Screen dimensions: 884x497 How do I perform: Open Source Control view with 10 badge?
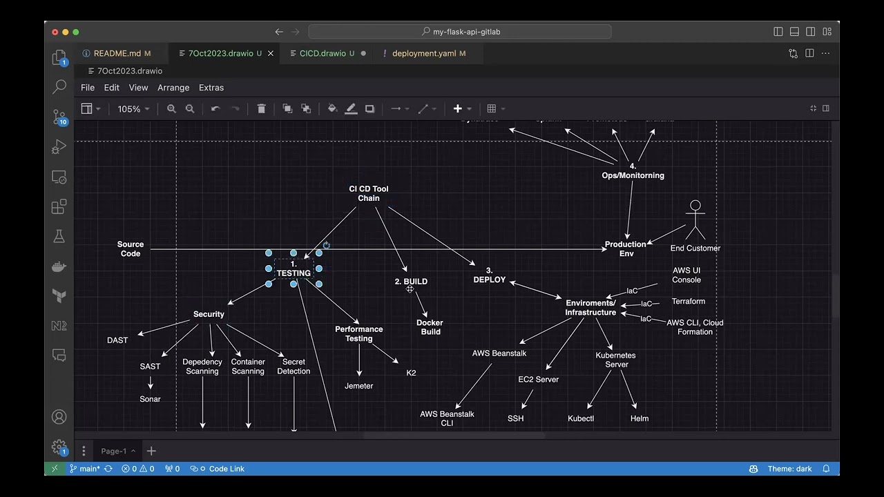tap(59, 117)
